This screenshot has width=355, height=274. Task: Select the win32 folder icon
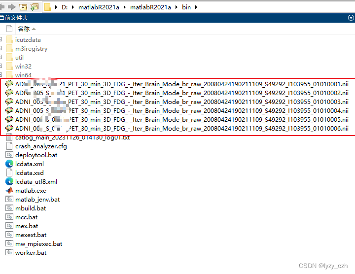tap(9, 66)
